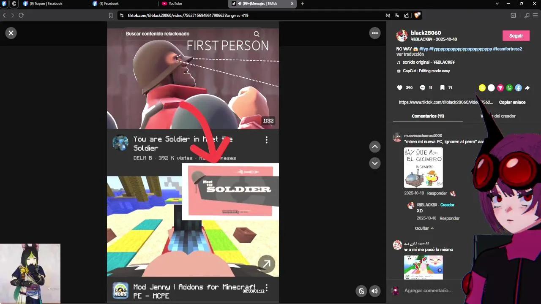
Task: Select the tiktok.com video link text
Action: point(445,102)
